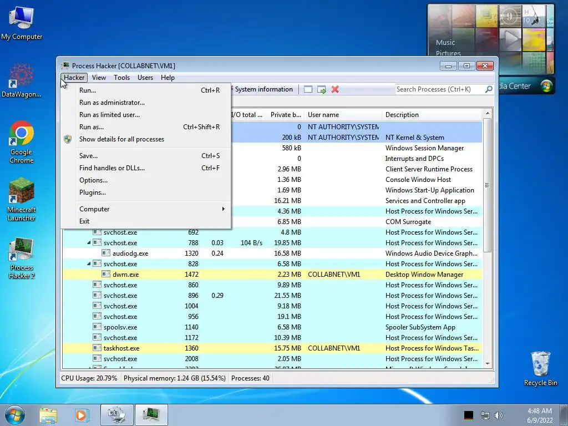Select the Process Hacker 2 desktop shortcut

(22, 258)
